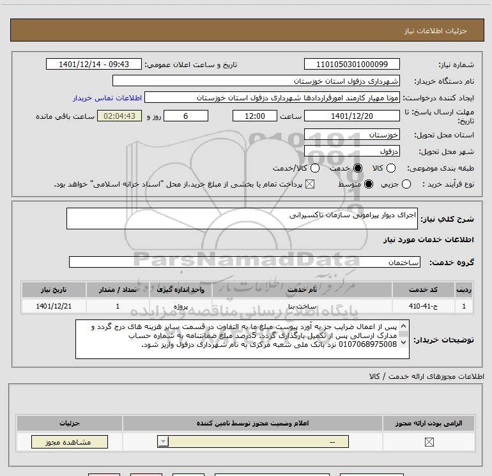Select the خدمت radio button
492x476 pixels.
[357, 168]
